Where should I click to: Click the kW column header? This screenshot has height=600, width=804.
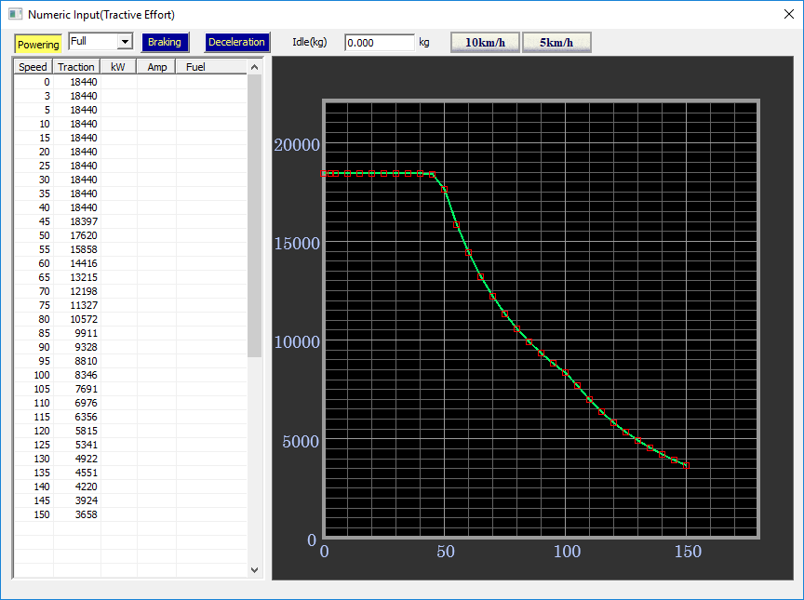click(118, 67)
